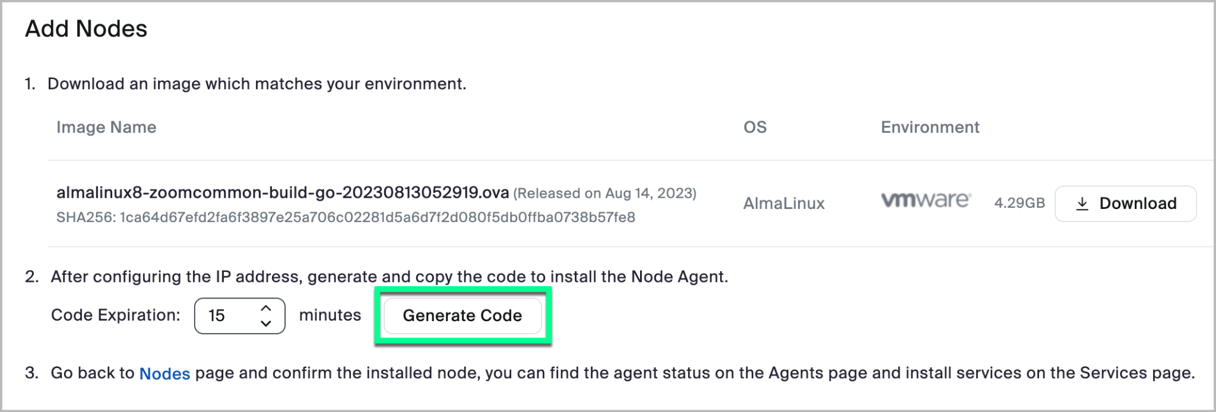Open the Nodes page link

coord(164,373)
